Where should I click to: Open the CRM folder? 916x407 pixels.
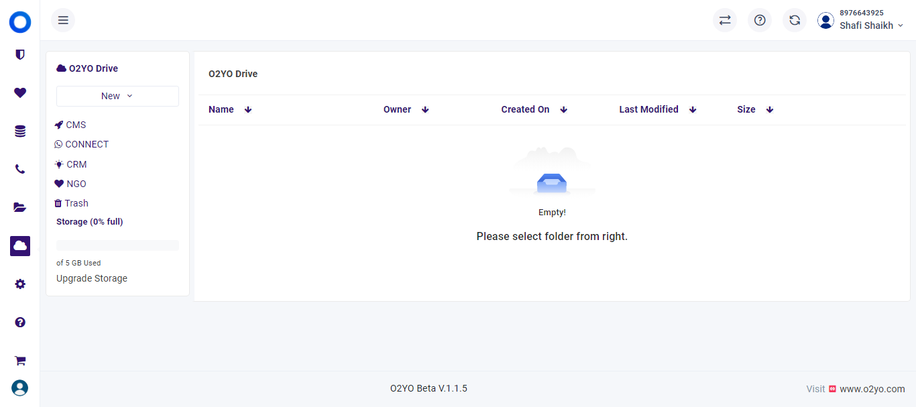pyautogui.click(x=70, y=164)
